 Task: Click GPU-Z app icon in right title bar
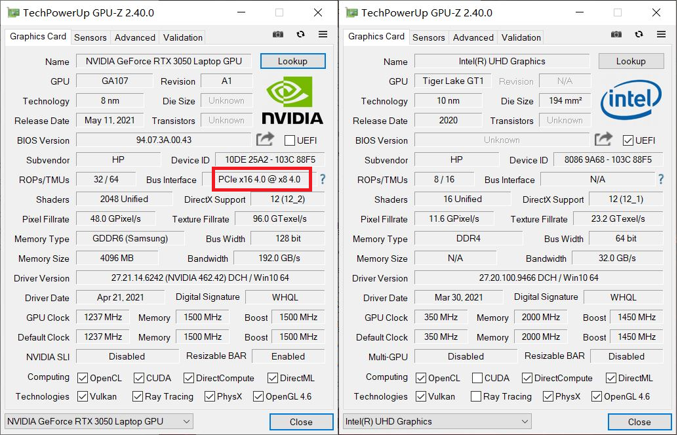tap(351, 12)
